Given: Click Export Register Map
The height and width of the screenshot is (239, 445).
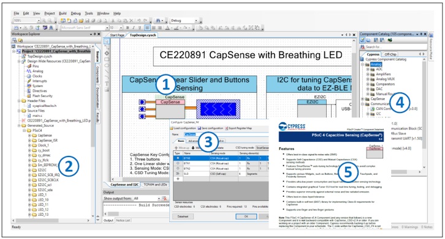Looking at the screenshot, I should 238,128.
